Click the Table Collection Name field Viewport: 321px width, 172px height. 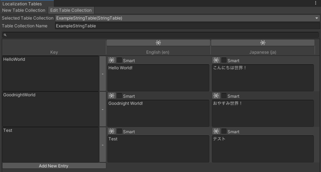[x=187, y=26]
